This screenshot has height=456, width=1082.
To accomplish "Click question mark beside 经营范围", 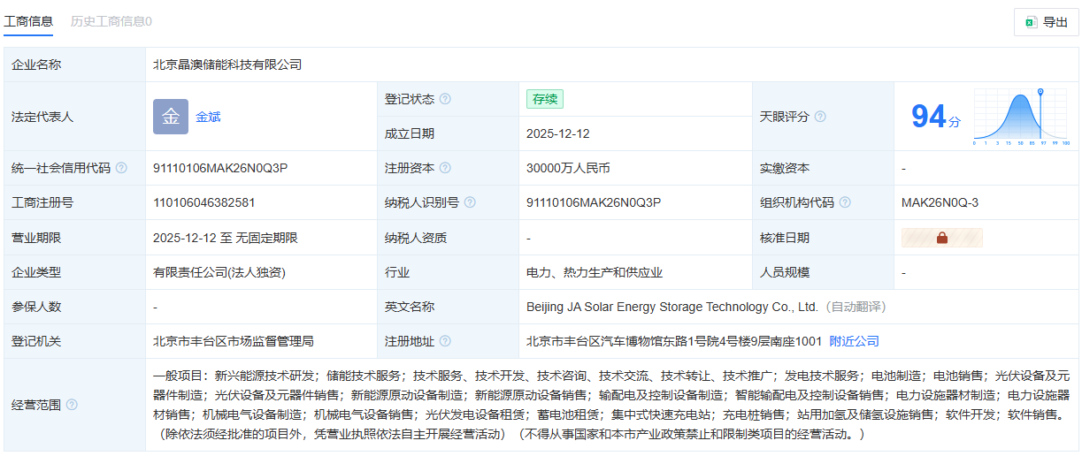I will pos(72,405).
